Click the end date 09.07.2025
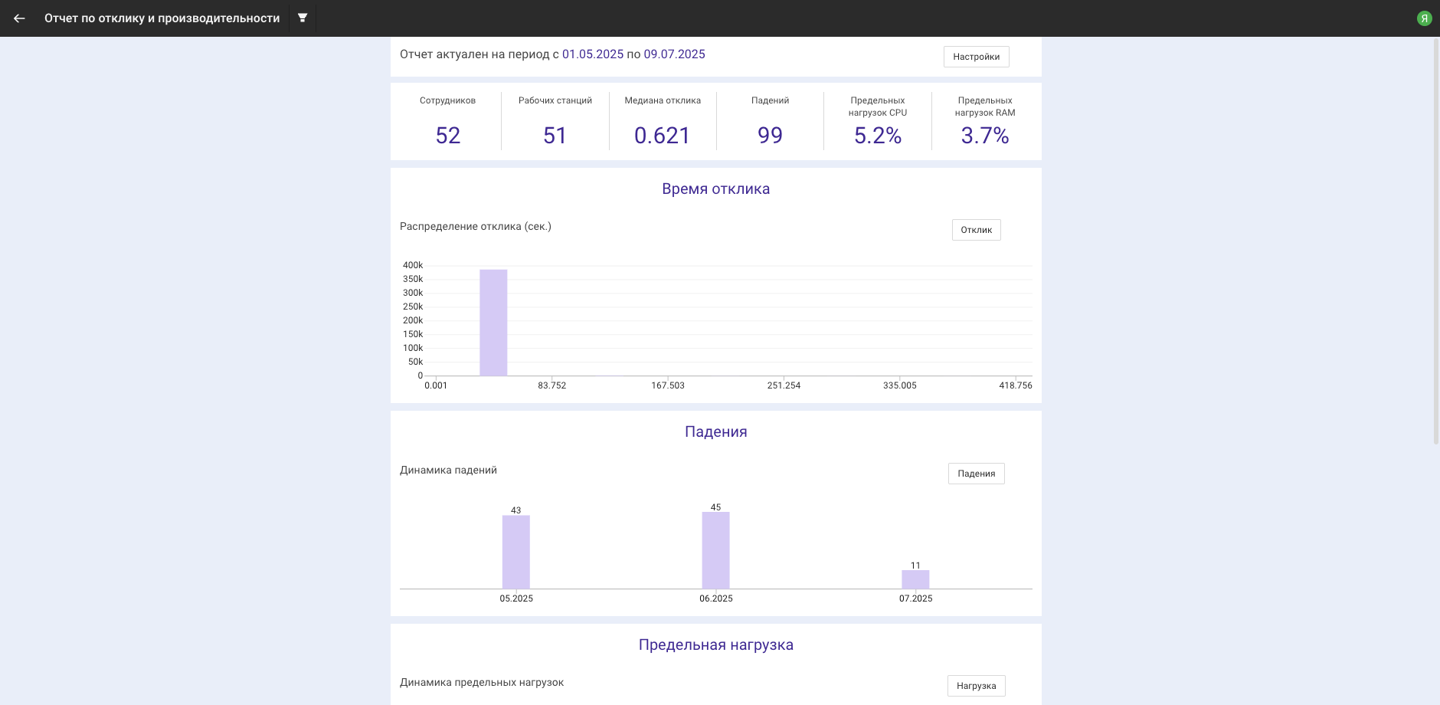Screen dimensions: 1440x705 pos(674,54)
